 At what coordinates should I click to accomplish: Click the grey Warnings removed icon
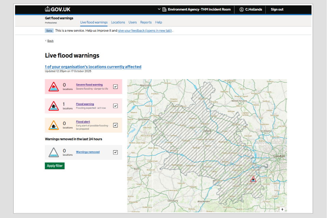click(x=53, y=152)
